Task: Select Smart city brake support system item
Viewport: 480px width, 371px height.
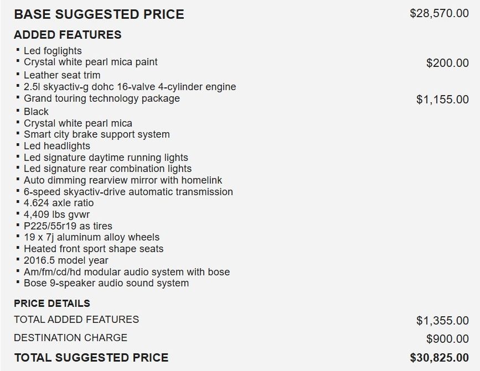Action: tap(97, 134)
